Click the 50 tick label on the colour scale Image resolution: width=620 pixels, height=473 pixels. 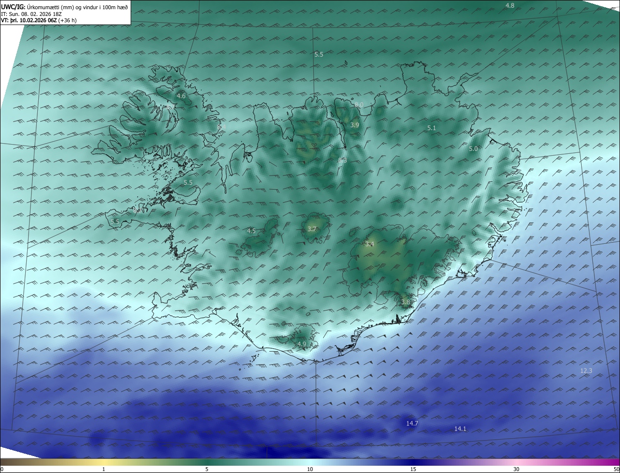(x=616, y=469)
